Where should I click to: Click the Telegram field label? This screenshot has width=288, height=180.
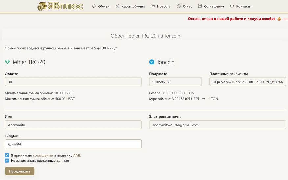pos(12,135)
